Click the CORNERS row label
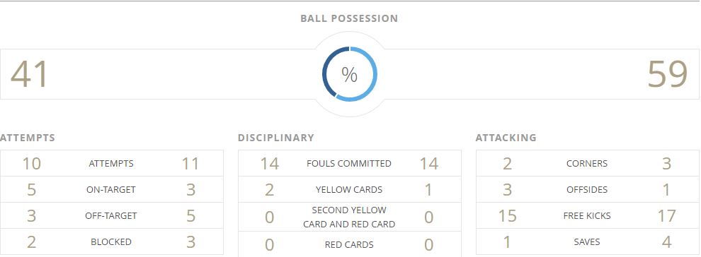701x257 pixels. point(587,164)
